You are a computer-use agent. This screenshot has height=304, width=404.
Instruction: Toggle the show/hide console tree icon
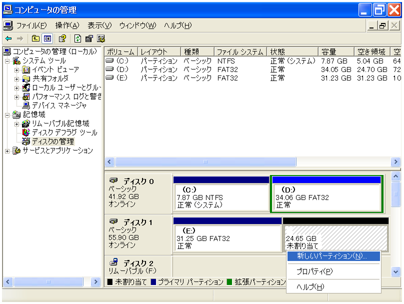47,38
